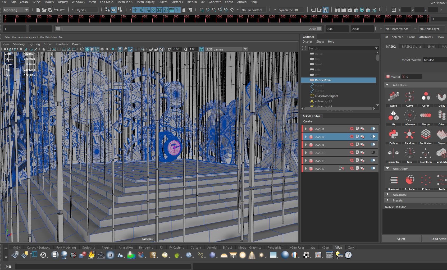
Task: Expand the Advanced section
Action: tap(387, 194)
